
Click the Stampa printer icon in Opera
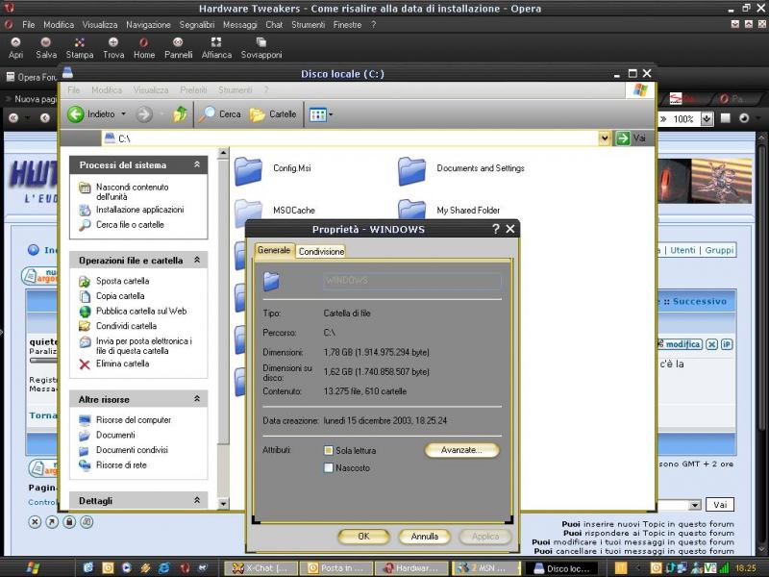(80, 42)
